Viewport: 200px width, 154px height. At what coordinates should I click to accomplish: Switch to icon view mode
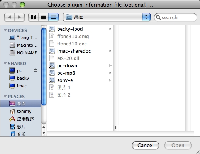tap(34, 17)
